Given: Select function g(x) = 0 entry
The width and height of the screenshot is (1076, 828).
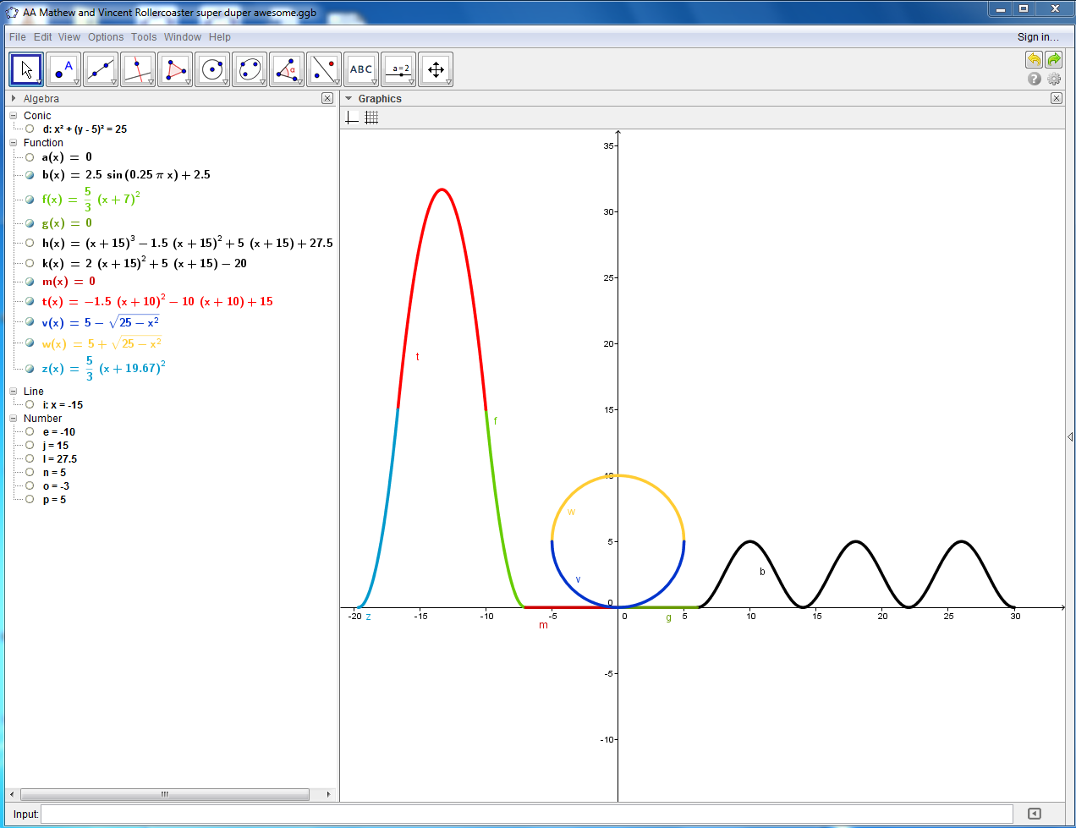Looking at the screenshot, I should pyautogui.click(x=67, y=223).
